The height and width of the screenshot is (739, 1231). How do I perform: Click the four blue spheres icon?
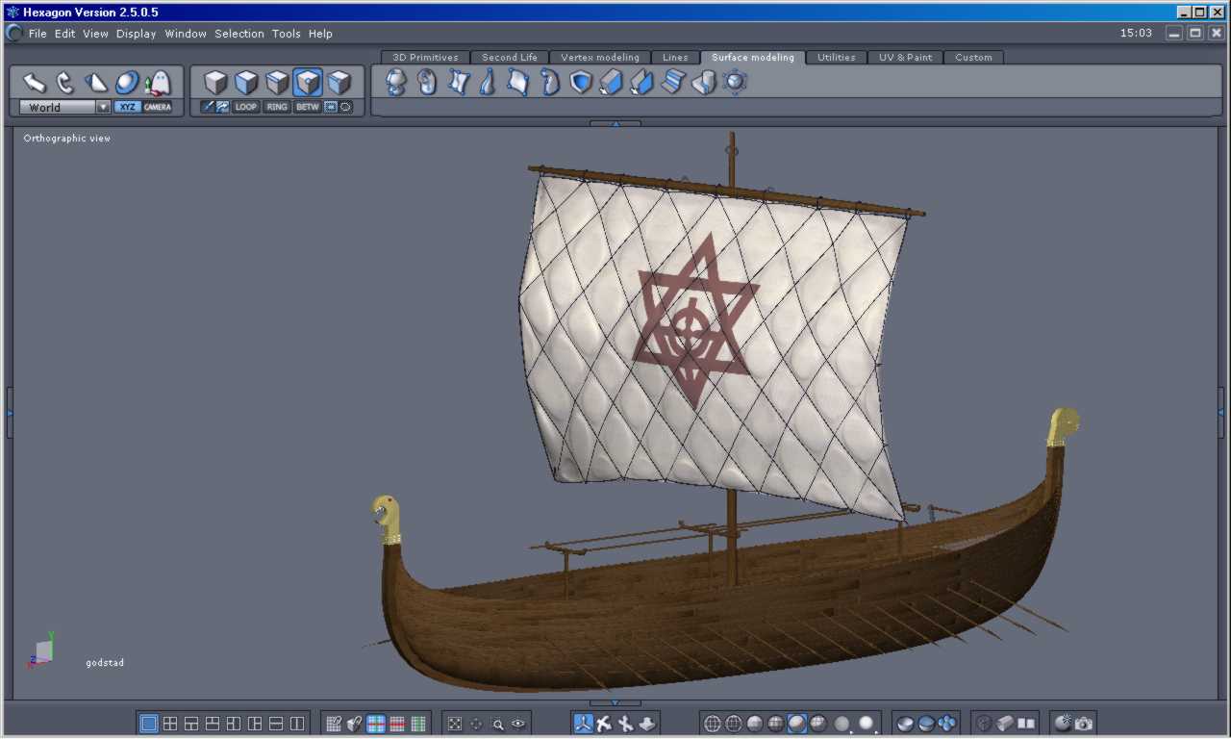[947, 724]
